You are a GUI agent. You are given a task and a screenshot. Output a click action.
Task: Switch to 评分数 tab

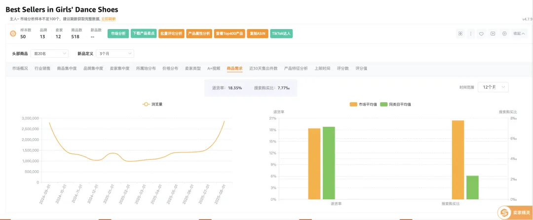click(x=343, y=68)
